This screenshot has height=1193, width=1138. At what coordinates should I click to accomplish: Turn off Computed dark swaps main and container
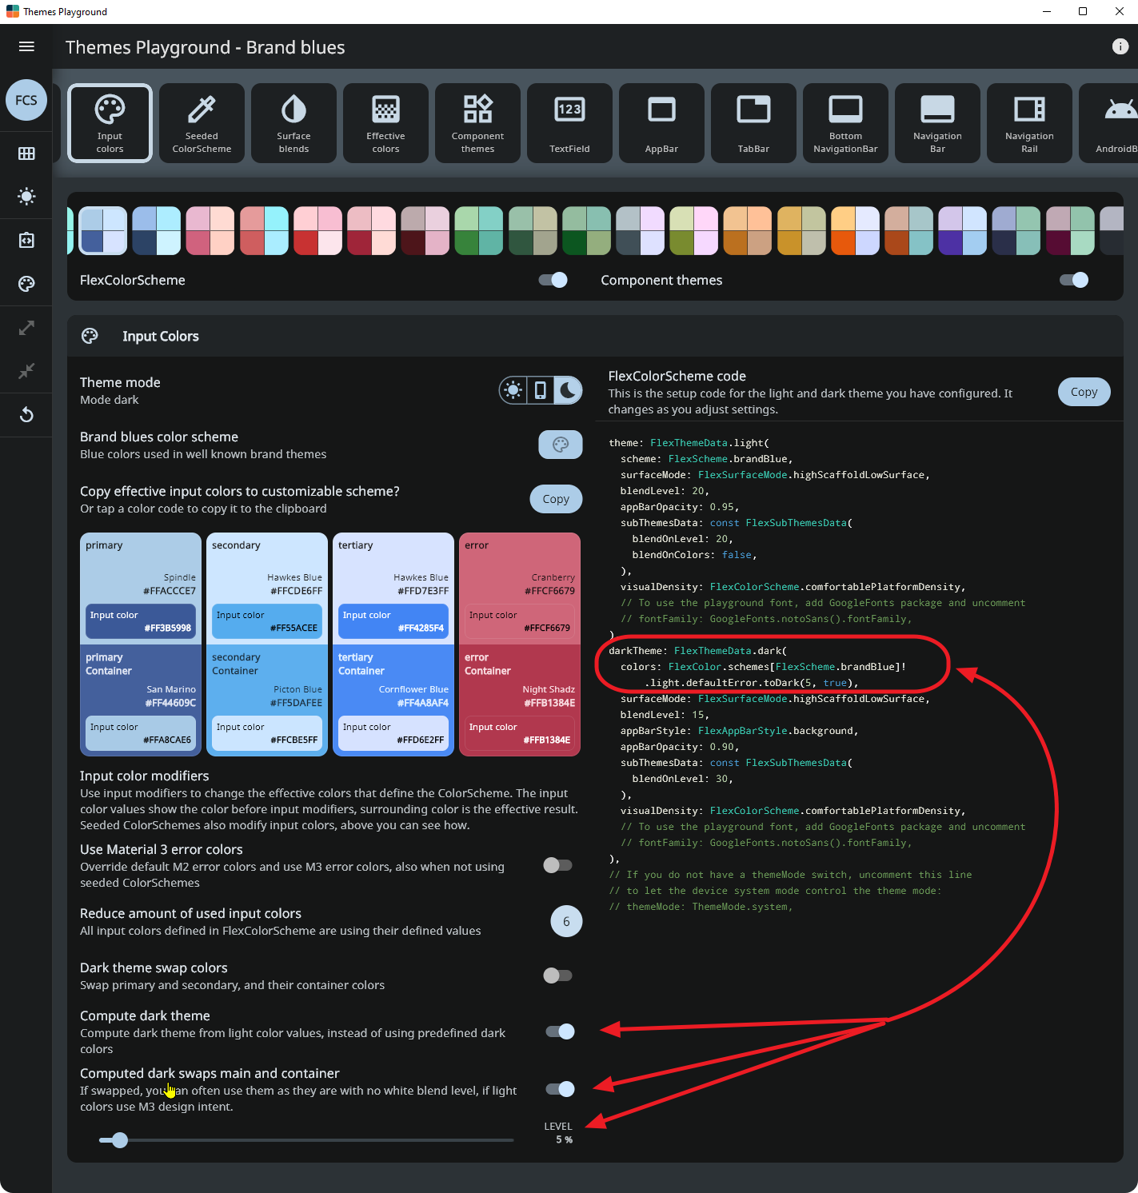(560, 1089)
